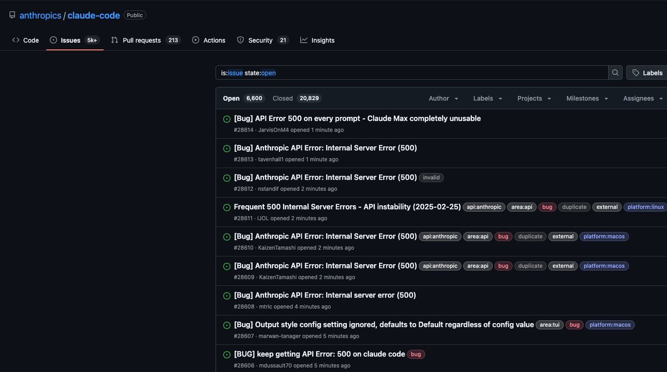
Task: Click author marwan-tanager
Action: click(x=280, y=336)
